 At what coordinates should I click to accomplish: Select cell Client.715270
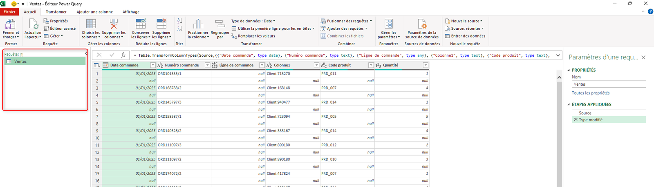click(x=293, y=74)
